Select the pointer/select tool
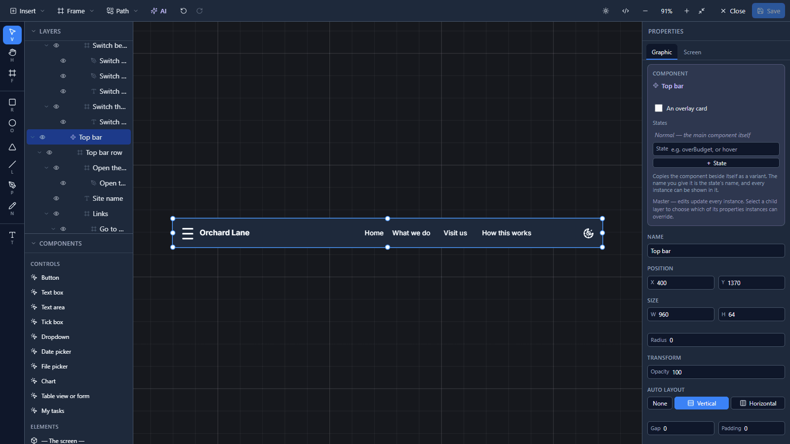The height and width of the screenshot is (444, 790). click(x=12, y=35)
